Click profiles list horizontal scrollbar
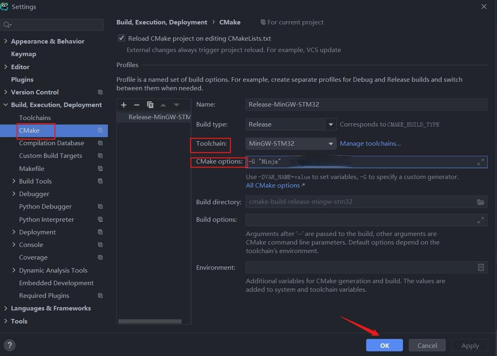497x356 pixels. pyautogui.click(x=150, y=321)
